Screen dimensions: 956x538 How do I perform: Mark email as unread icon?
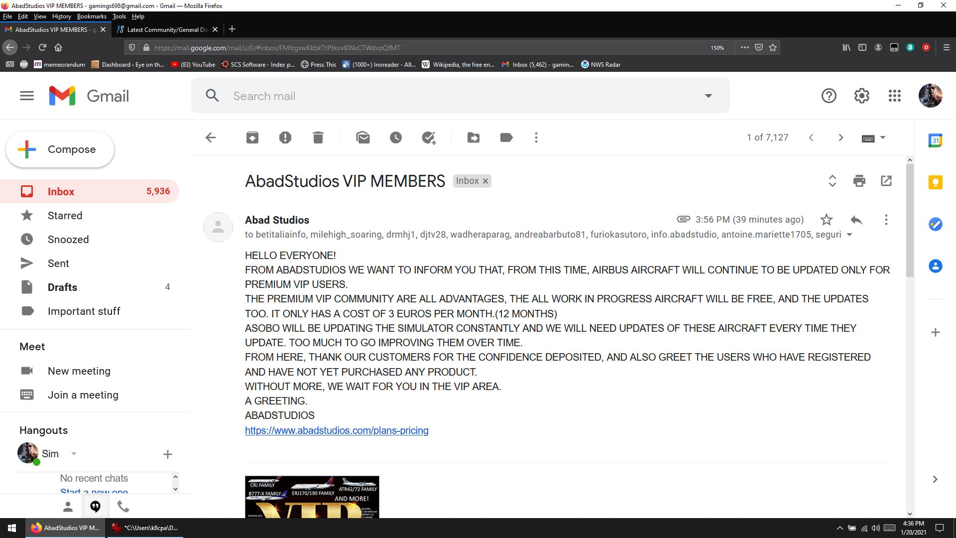[363, 137]
